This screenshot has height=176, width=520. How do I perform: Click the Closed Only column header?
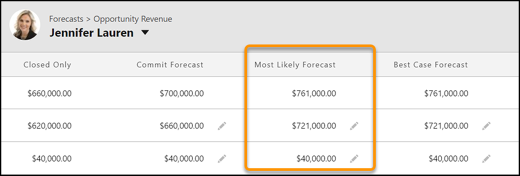pyautogui.click(x=47, y=65)
